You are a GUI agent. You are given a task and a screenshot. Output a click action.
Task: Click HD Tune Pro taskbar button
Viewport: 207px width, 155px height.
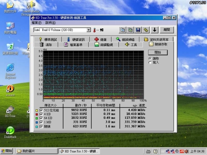click(79, 151)
